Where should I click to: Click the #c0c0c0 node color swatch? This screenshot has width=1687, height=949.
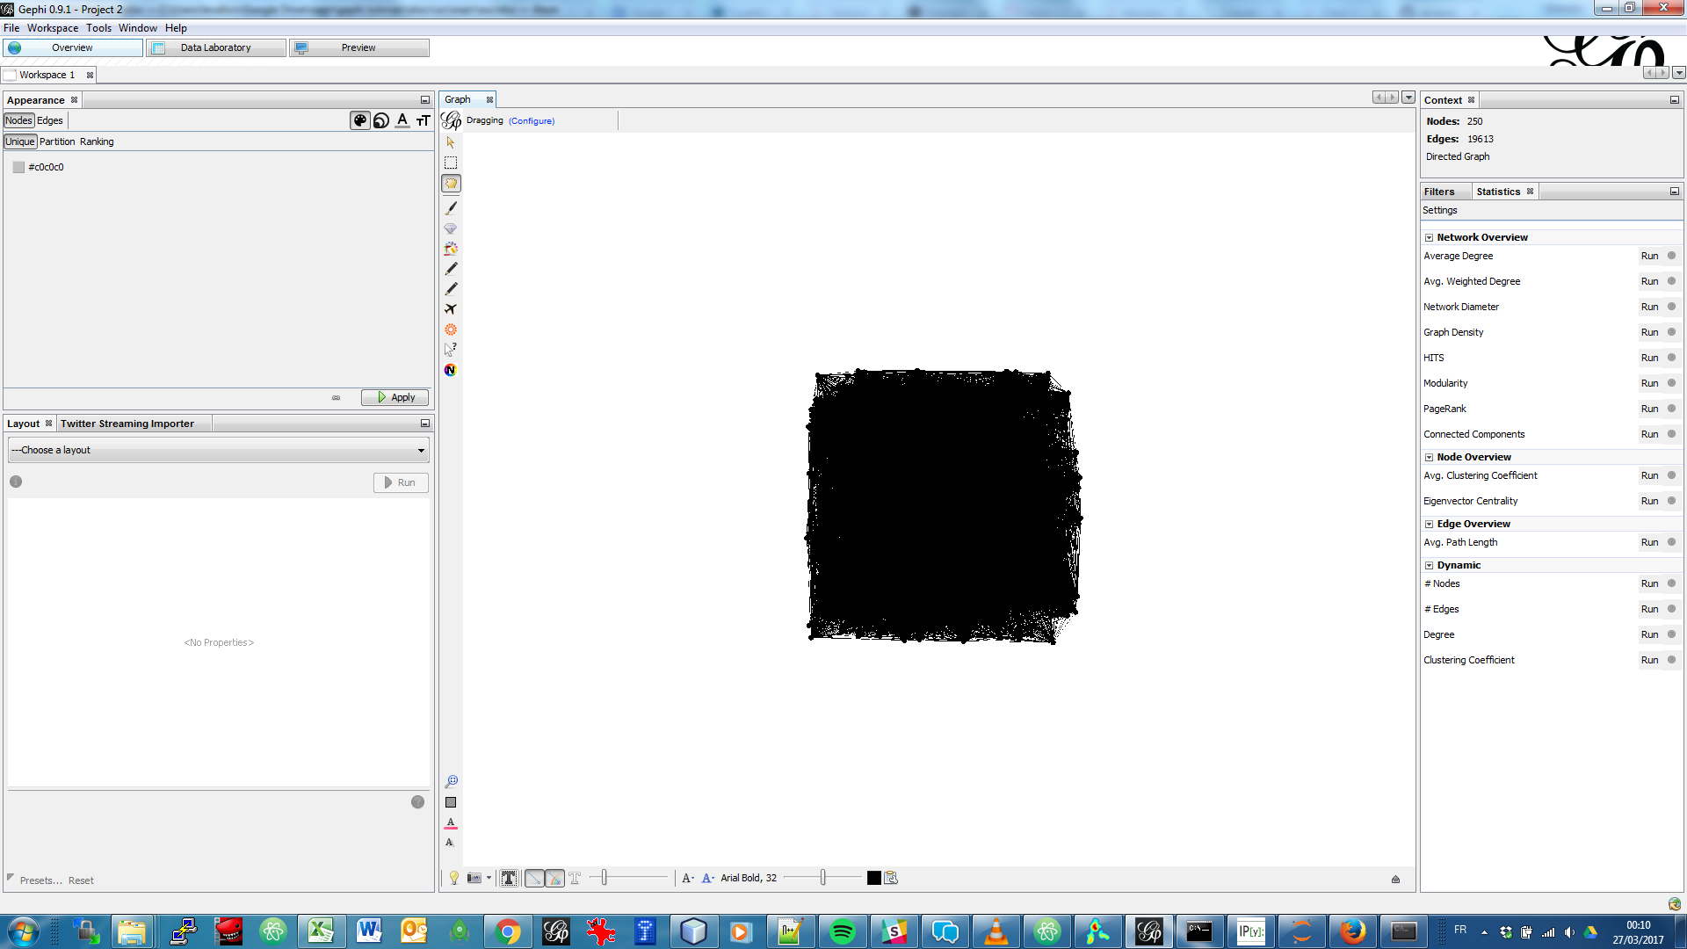[x=18, y=166]
